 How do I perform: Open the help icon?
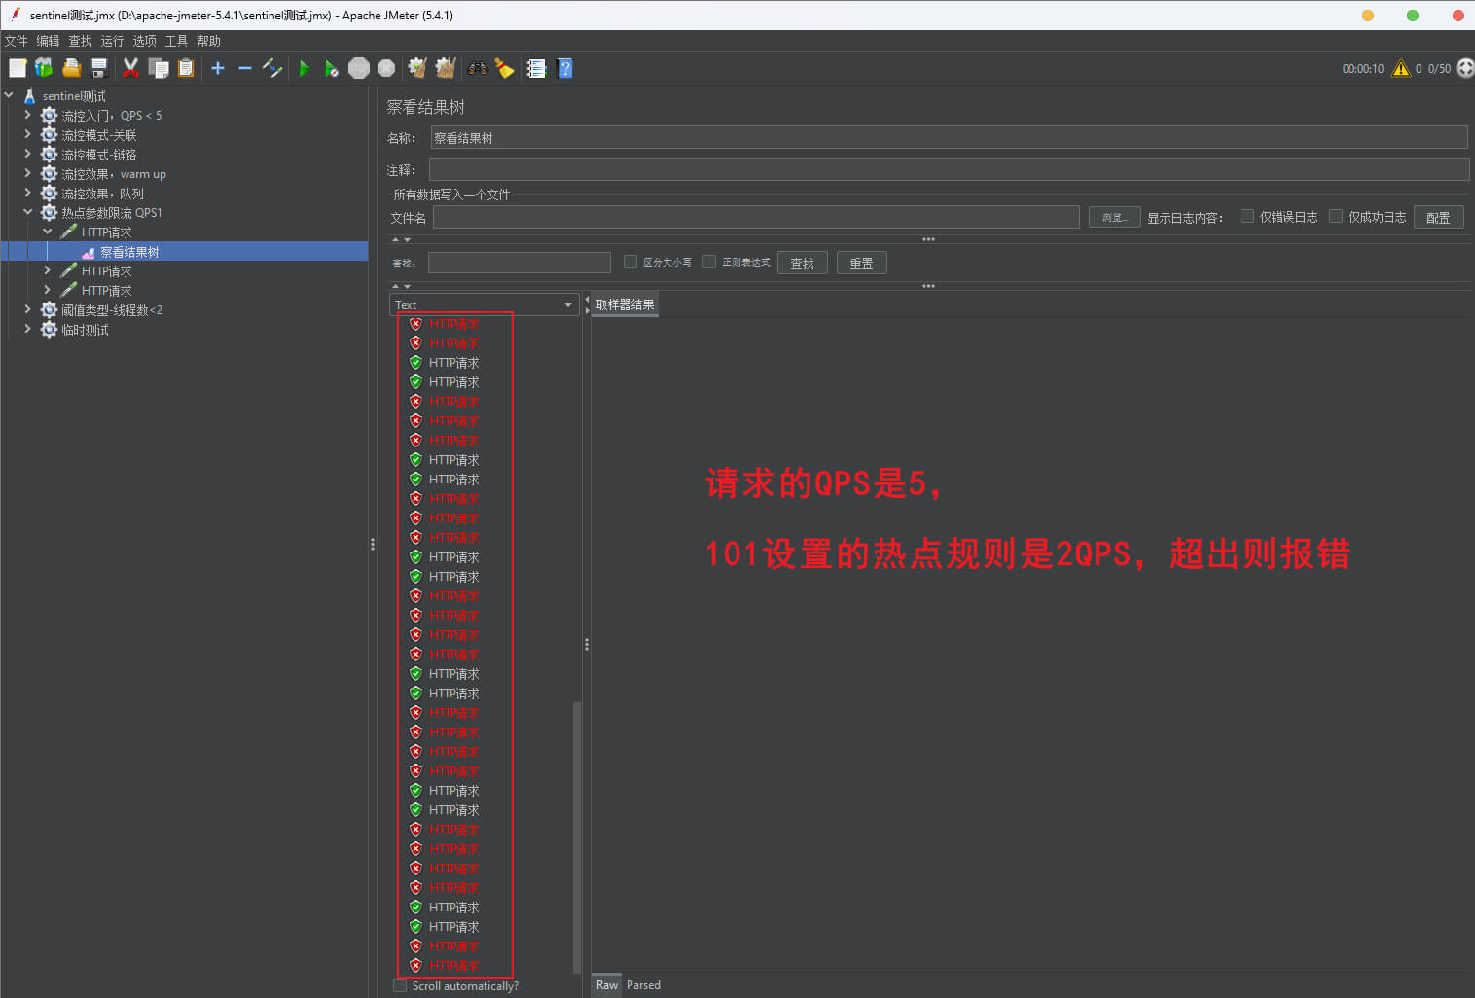pyautogui.click(x=564, y=68)
